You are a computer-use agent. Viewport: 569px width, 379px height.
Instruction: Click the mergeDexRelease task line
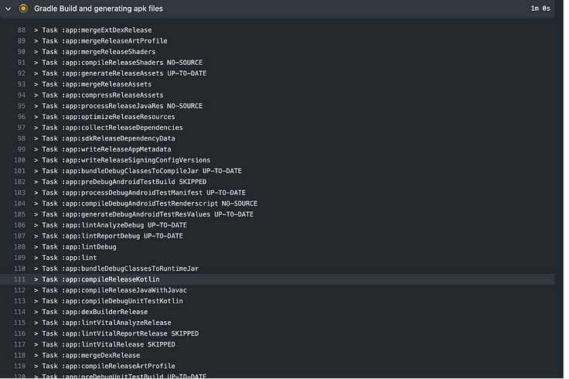[87, 355]
